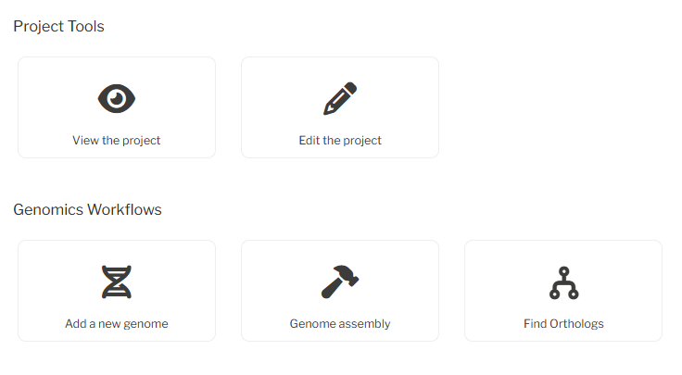Click the 'Edit the project' label

click(340, 141)
